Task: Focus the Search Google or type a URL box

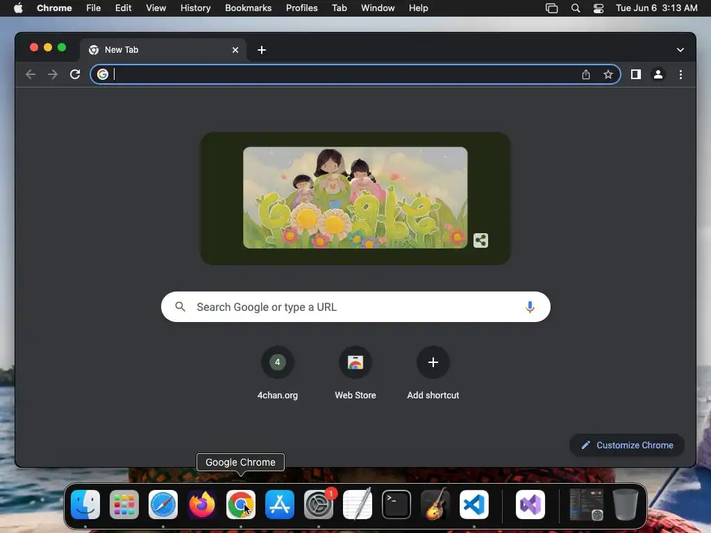Action: (x=355, y=307)
